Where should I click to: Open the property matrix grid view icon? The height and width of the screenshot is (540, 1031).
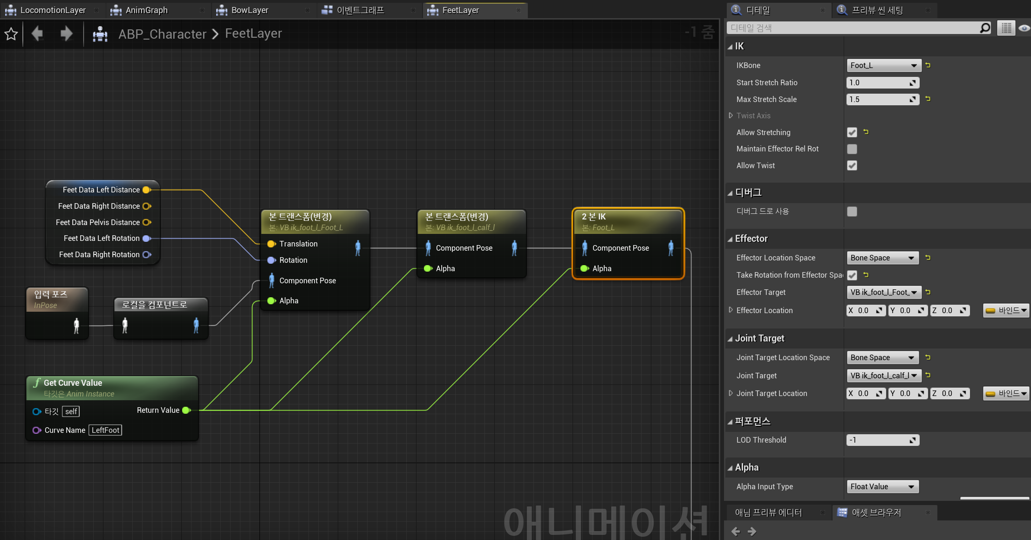[x=1006, y=28]
